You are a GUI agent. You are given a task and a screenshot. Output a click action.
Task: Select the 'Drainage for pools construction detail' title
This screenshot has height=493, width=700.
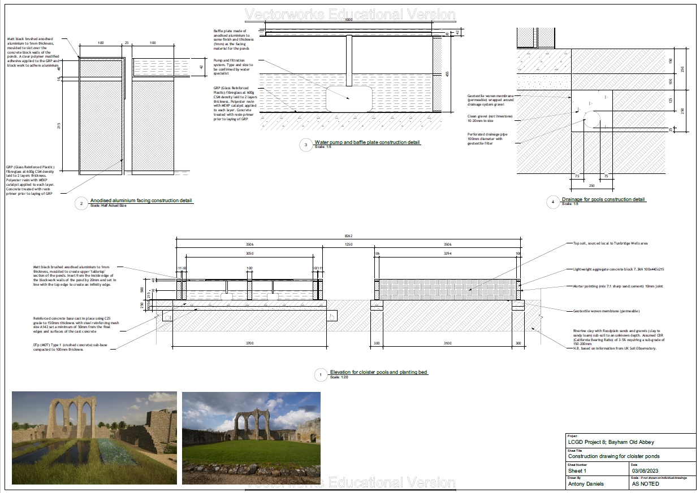(603, 199)
